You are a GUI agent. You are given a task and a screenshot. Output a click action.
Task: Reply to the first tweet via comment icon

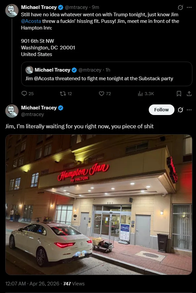[24, 93]
